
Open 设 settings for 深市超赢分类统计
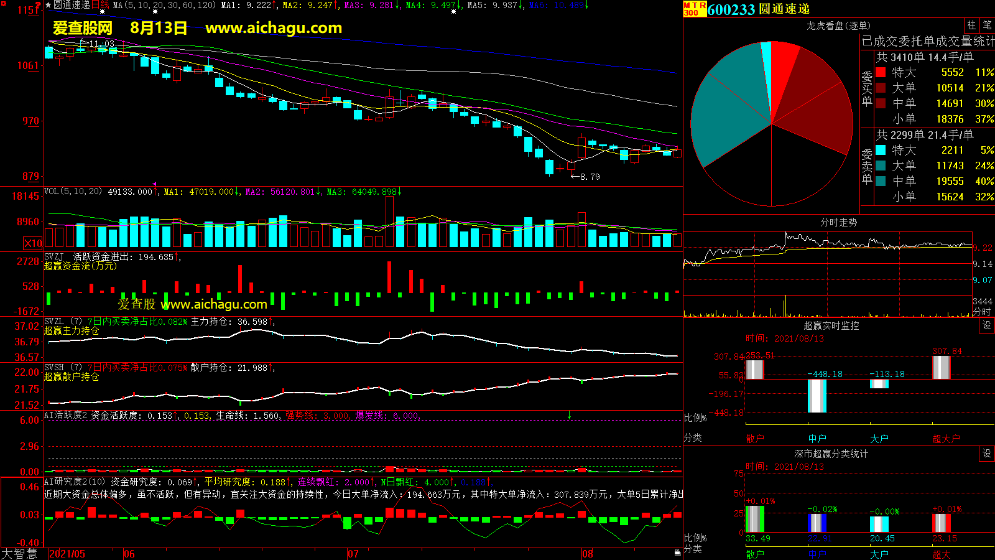(986, 454)
